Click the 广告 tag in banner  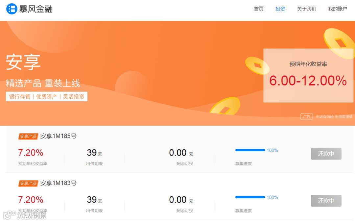click(x=307, y=117)
